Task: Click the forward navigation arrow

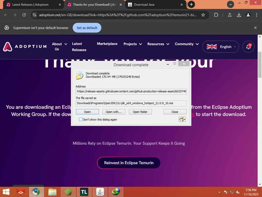Action: tap(15, 15)
